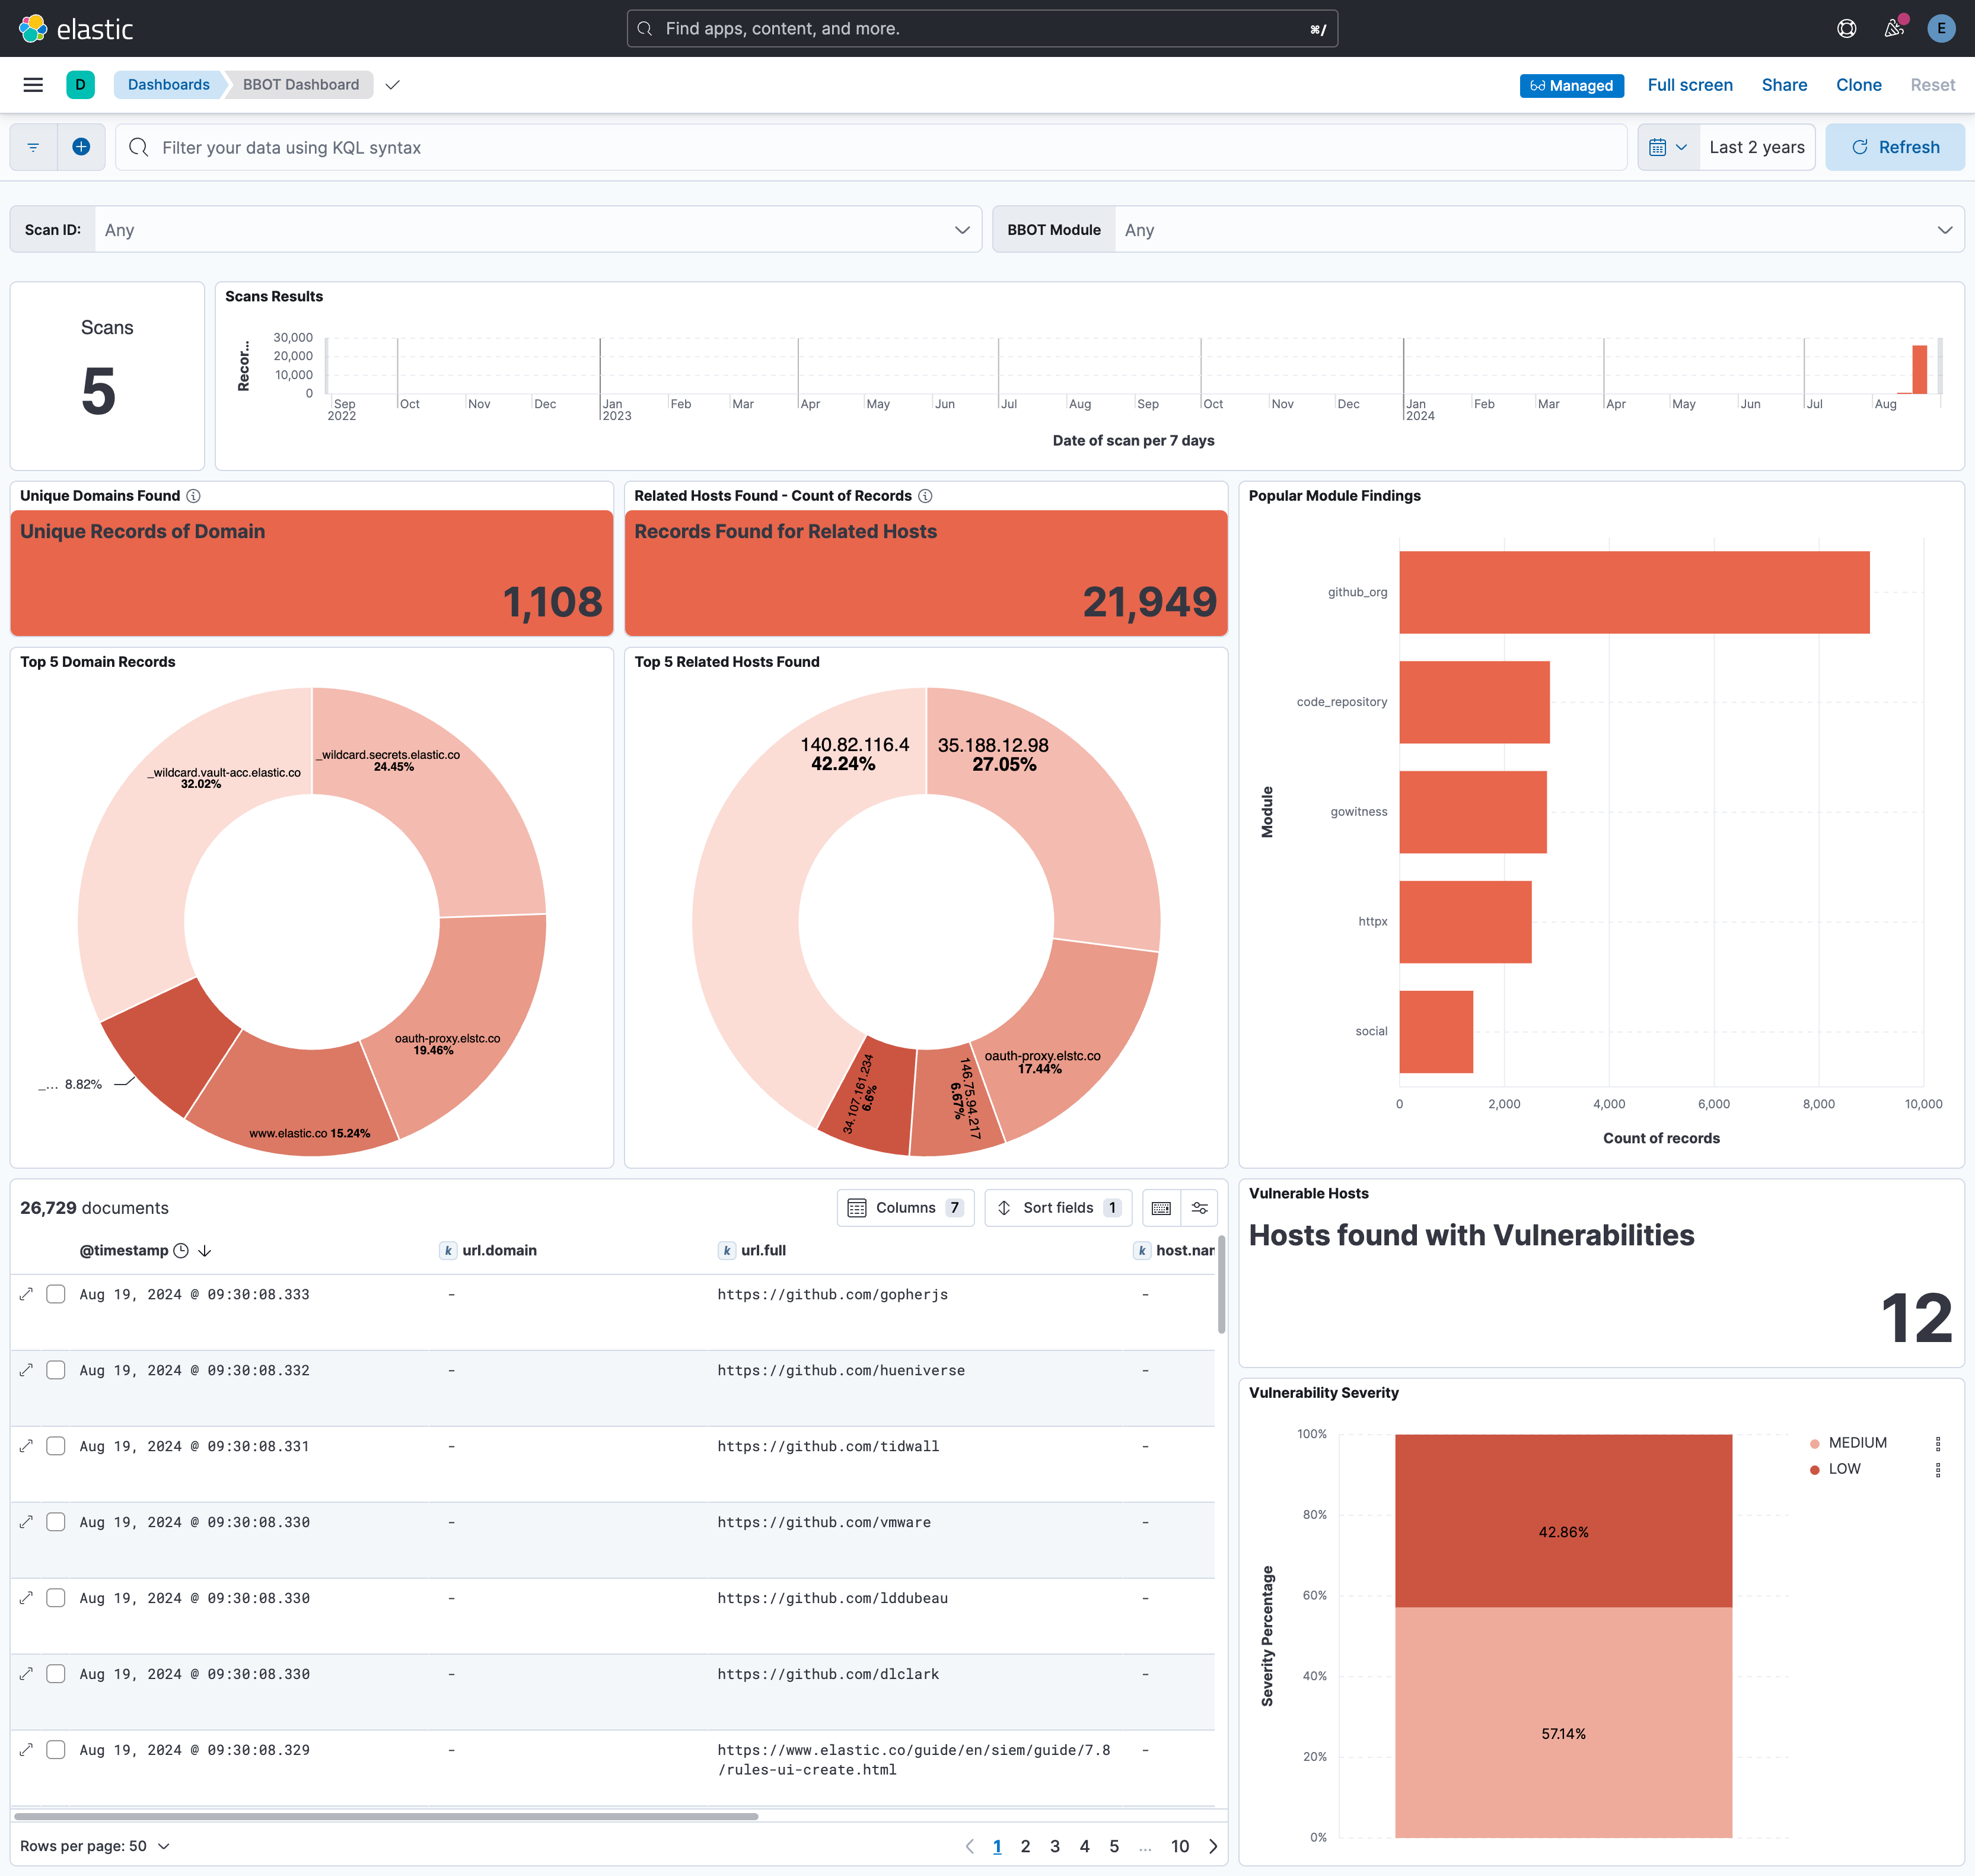1975x1876 pixels.
Task: Click the Refresh button
Action: (1895, 147)
